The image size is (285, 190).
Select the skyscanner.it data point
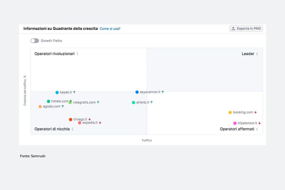pos(137,92)
